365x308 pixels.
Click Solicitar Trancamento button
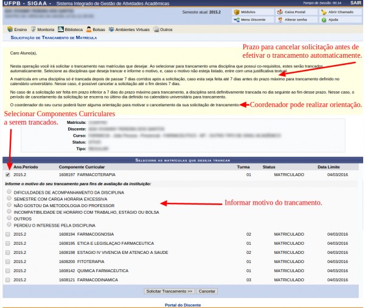tap(169, 291)
